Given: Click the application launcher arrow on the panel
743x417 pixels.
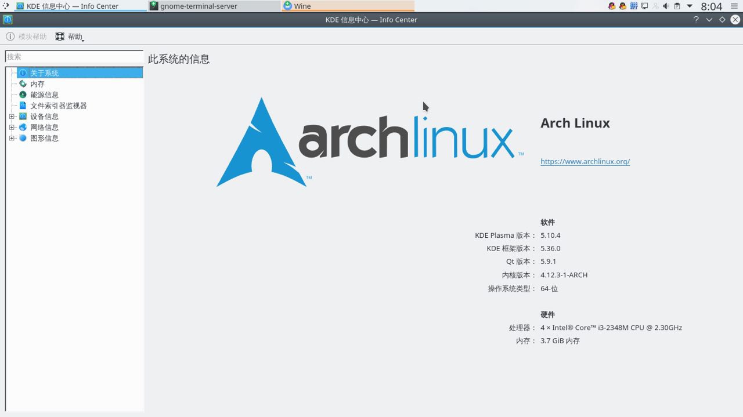Looking at the screenshot, I should click(6, 6).
